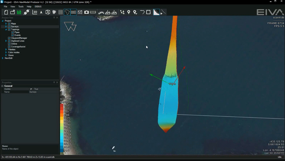
Task: Uncheck the Maps checkbox
Action: (x=9, y=24)
